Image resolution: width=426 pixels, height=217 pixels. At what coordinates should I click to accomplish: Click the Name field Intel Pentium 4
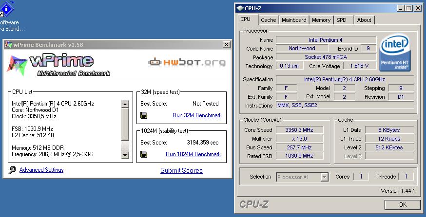pos(326,40)
